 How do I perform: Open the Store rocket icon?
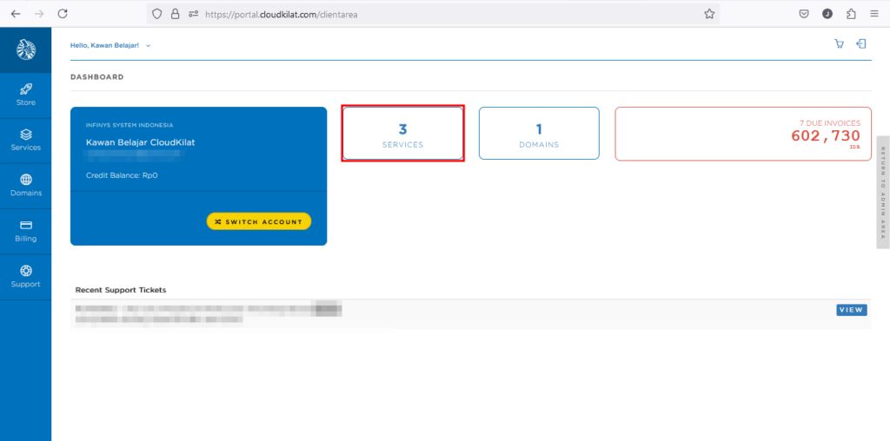pos(26,89)
